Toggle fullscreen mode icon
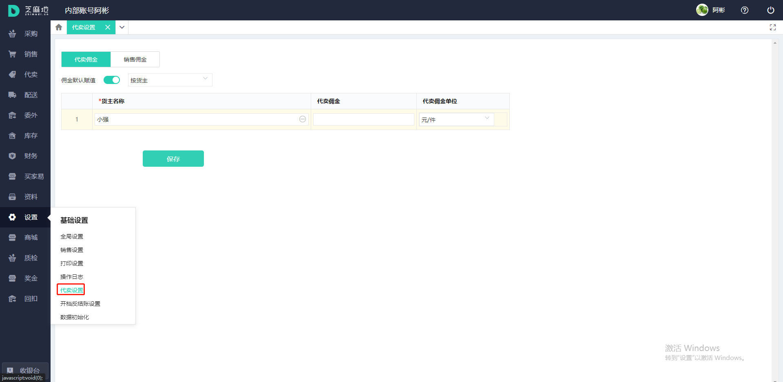Viewport: 783px width, 382px height. click(x=773, y=27)
